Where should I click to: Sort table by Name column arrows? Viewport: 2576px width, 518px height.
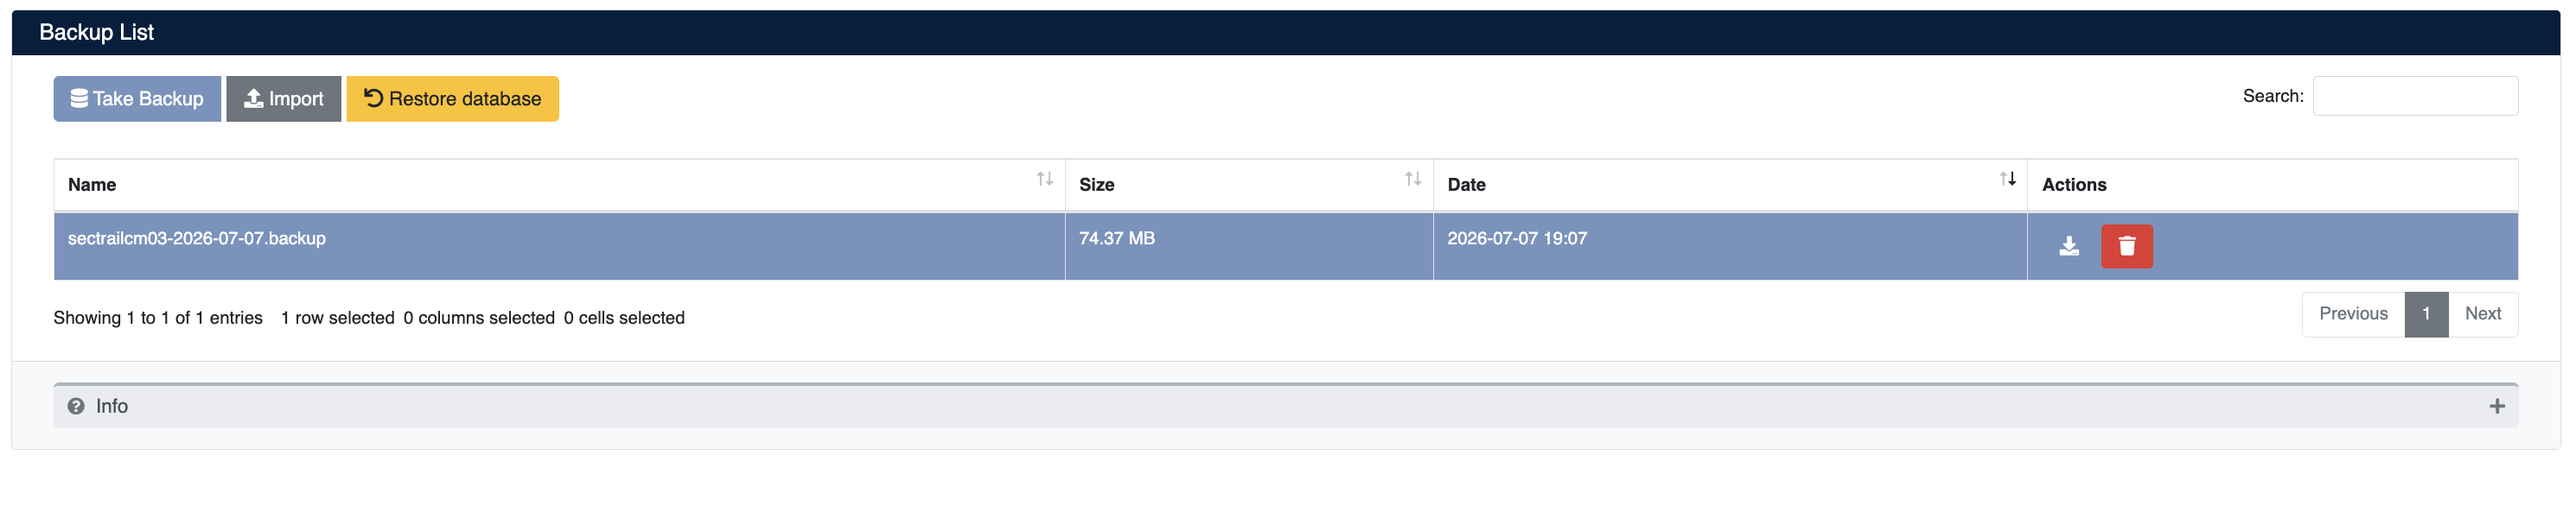tap(1044, 179)
